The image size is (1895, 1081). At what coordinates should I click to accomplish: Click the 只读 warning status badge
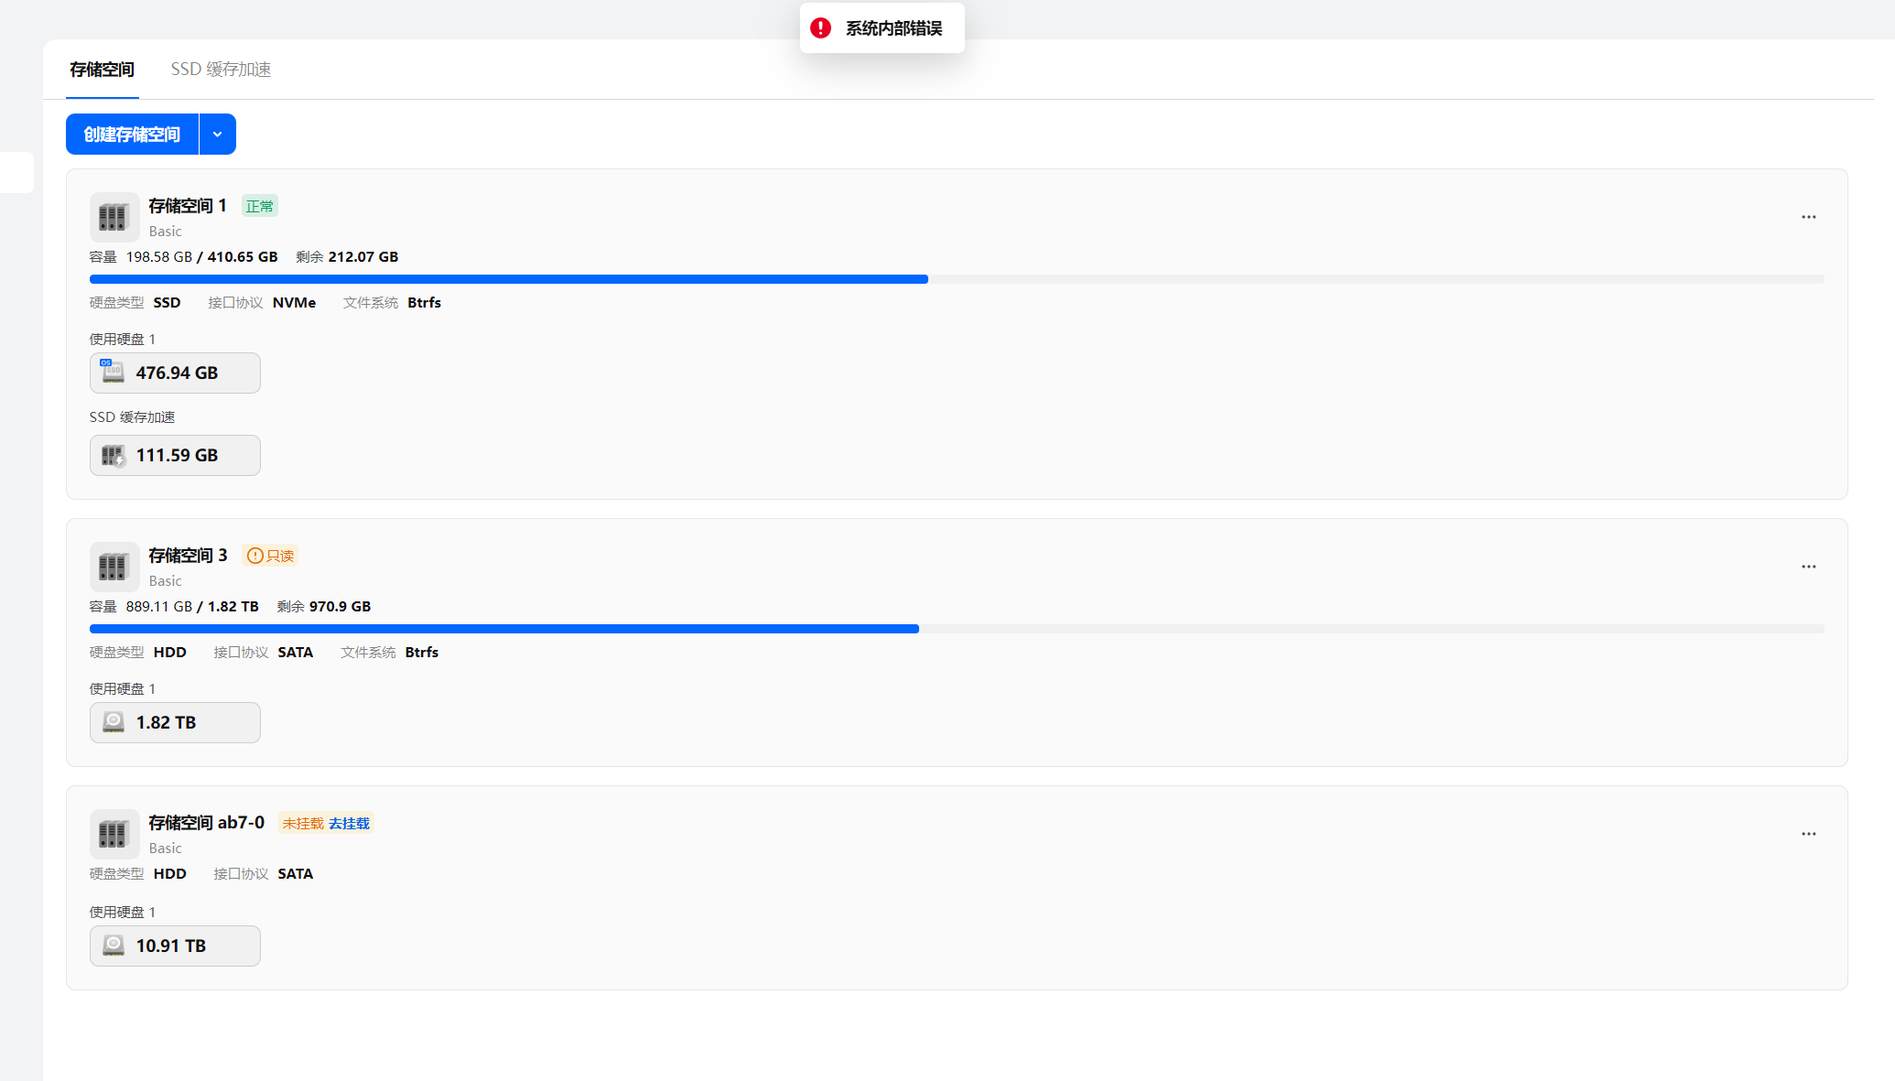(x=270, y=556)
